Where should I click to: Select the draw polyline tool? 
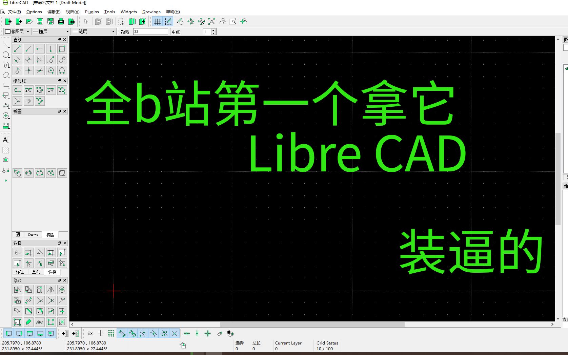click(x=17, y=90)
